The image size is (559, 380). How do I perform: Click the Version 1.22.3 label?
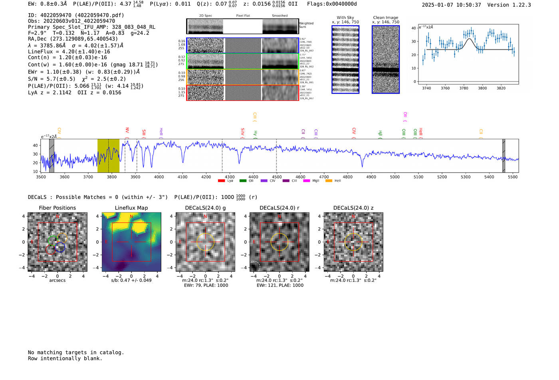pos(509,5)
